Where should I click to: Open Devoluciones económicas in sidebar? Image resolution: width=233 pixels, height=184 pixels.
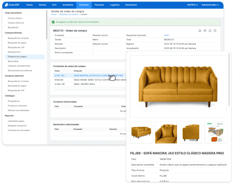[20, 70]
